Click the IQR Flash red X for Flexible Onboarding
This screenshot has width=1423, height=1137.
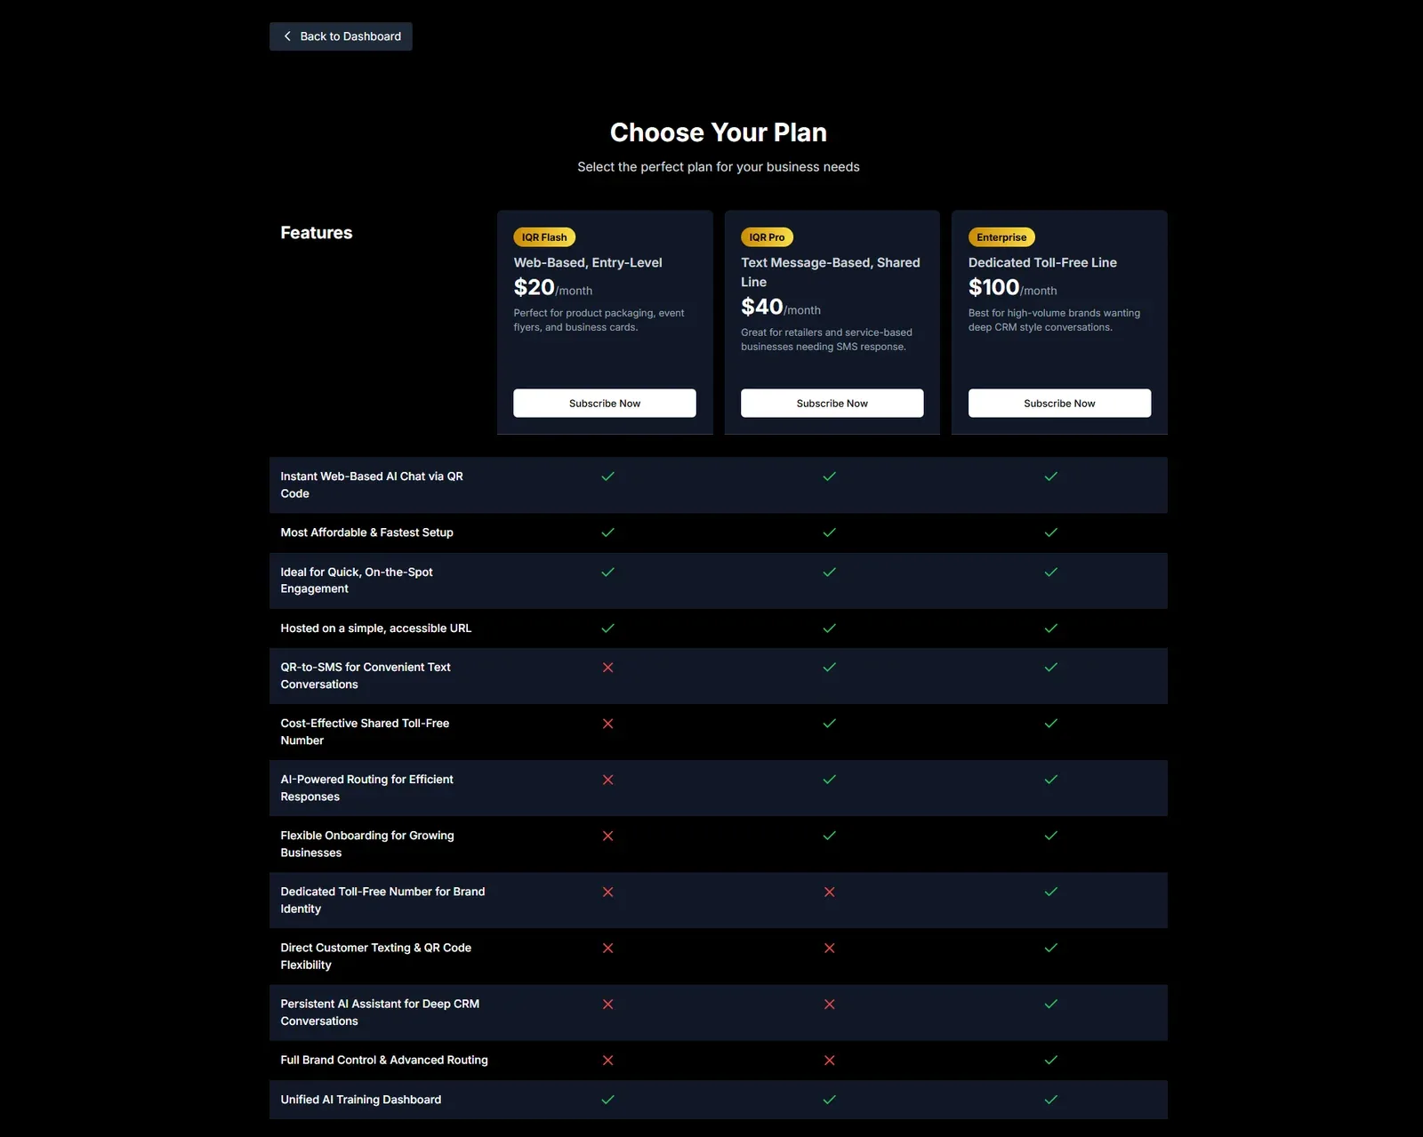coord(607,835)
